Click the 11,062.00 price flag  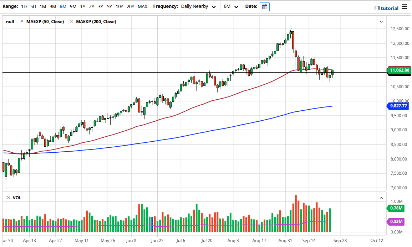tap(399, 71)
